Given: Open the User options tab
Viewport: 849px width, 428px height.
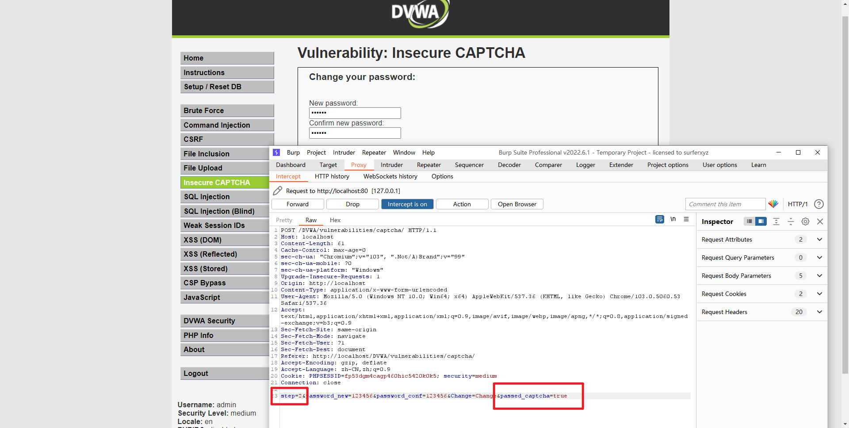Looking at the screenshot, I should tap(720, 165).
